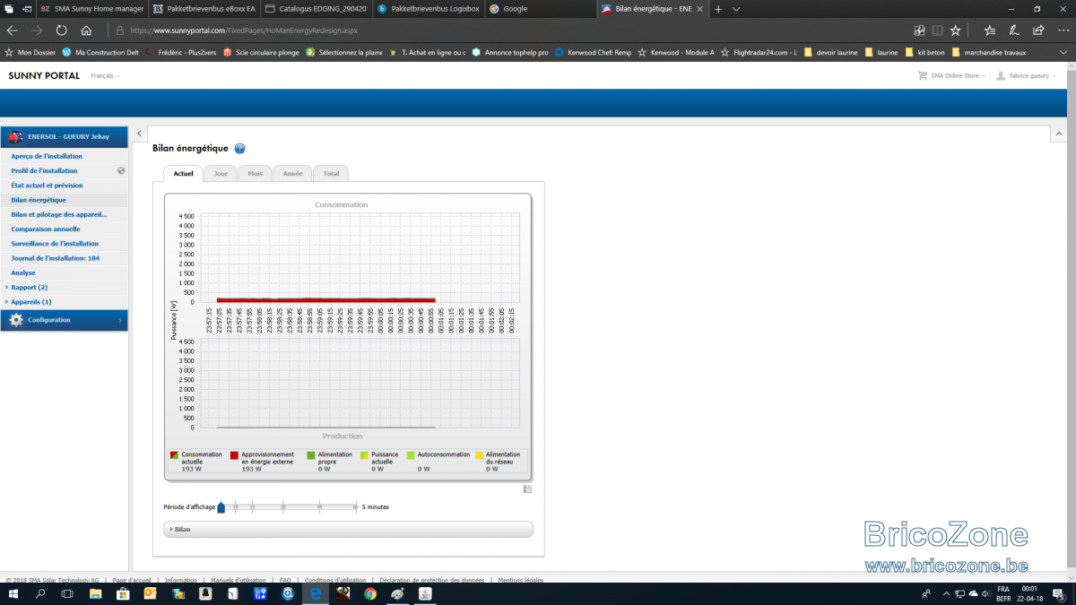
Task: Click the browser back arrow
Action: pos(13,30)
